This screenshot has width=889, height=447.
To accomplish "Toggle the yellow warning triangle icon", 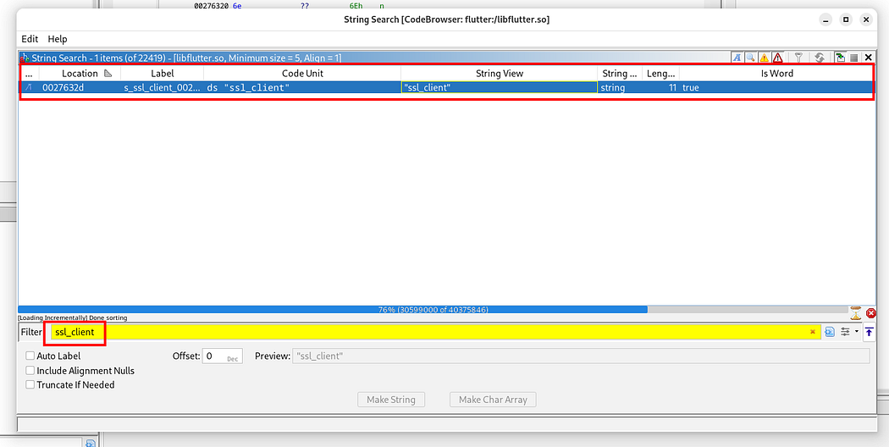I will coord(764,58).
